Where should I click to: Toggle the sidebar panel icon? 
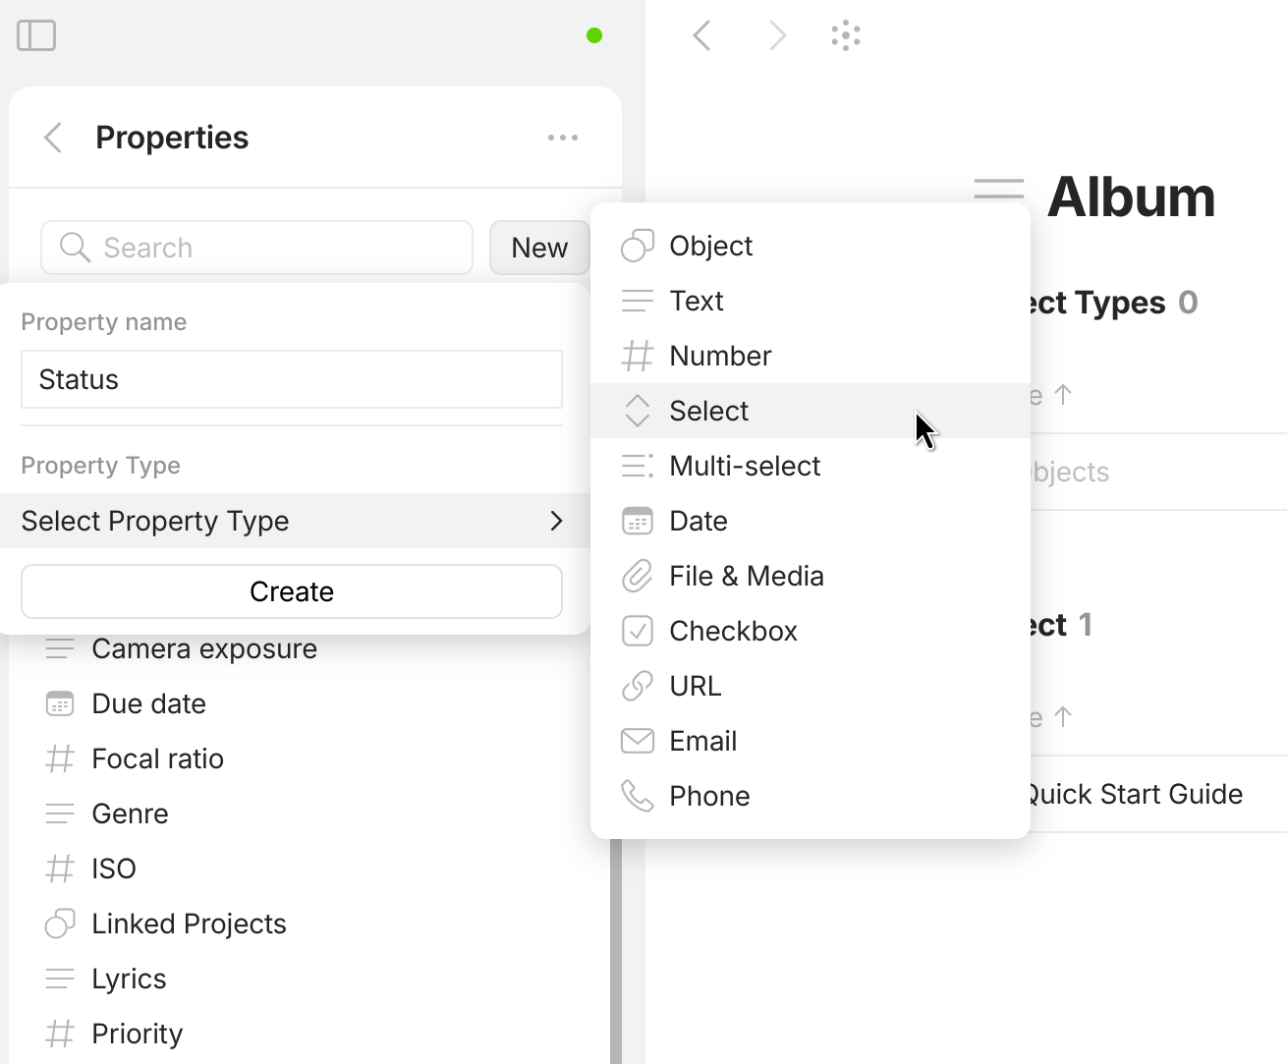(36, 35)
